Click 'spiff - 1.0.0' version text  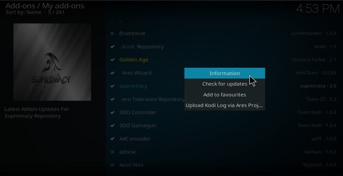click(x=324, y=139)
